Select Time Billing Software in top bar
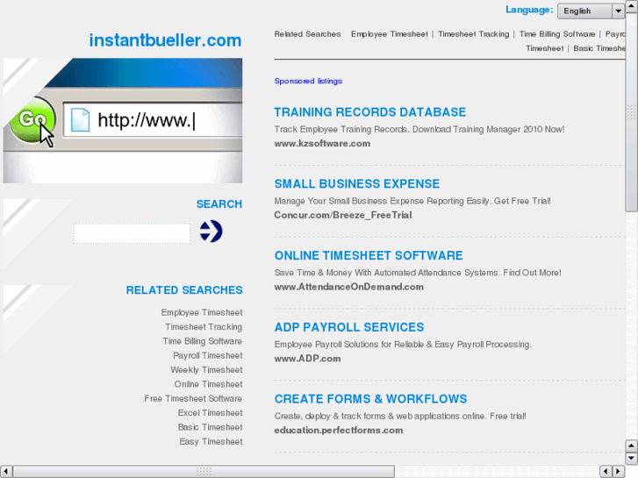This screenshot has width=638, height=478. (557, 34)
